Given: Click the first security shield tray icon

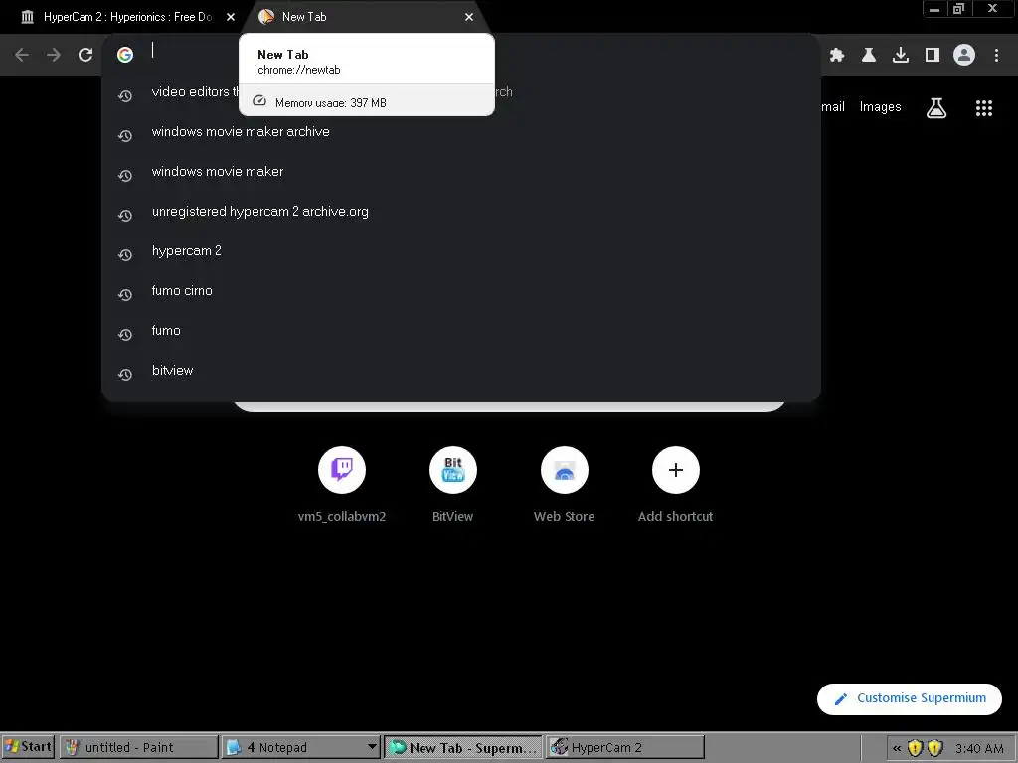Looking at the screenshot, I should (x=915, y=748).
